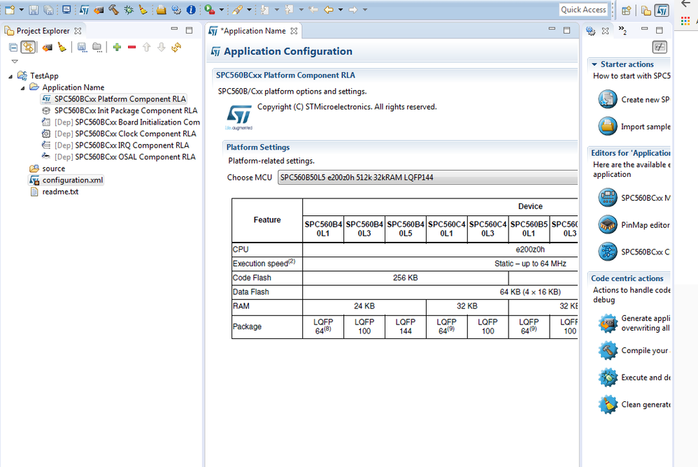
Task: Click the green plus add component icon
Action: click(x=117, y=47)
